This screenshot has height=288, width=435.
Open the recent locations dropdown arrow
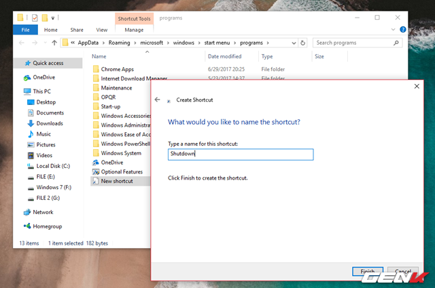(46, 43)
